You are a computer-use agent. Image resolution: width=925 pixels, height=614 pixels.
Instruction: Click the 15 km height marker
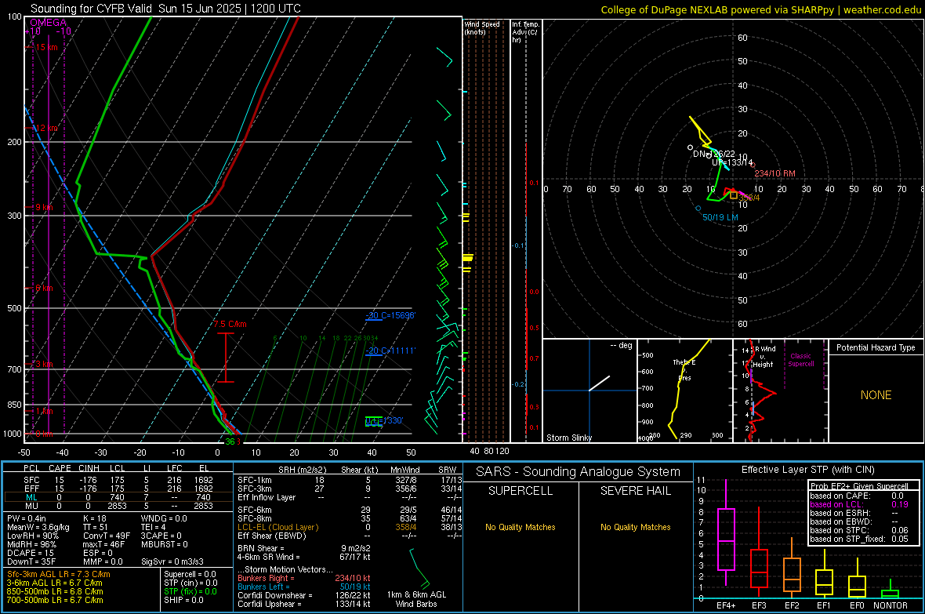46,47
